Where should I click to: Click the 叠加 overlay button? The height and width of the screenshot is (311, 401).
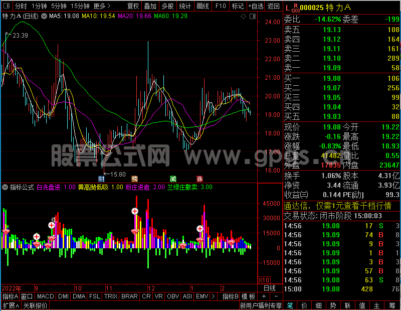coord(150,6)
